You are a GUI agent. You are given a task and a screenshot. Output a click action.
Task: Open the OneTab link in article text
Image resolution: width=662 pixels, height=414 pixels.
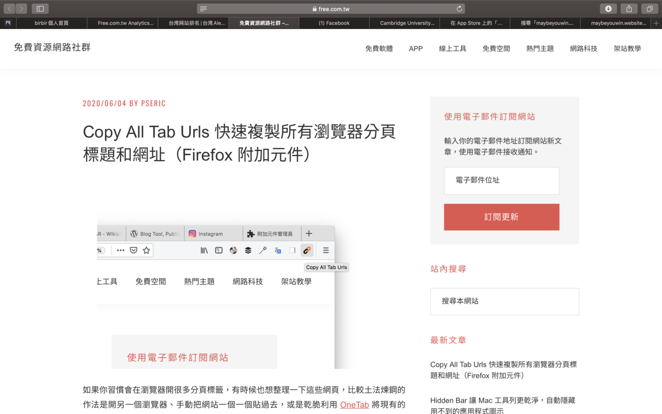[x=354, y=404]
